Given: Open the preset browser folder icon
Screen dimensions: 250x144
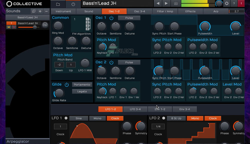Looking at the screenshot, I should tap(58, 4).
